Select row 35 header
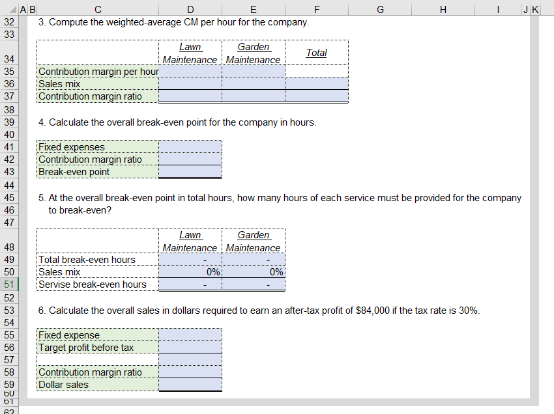 click(9, 72)
